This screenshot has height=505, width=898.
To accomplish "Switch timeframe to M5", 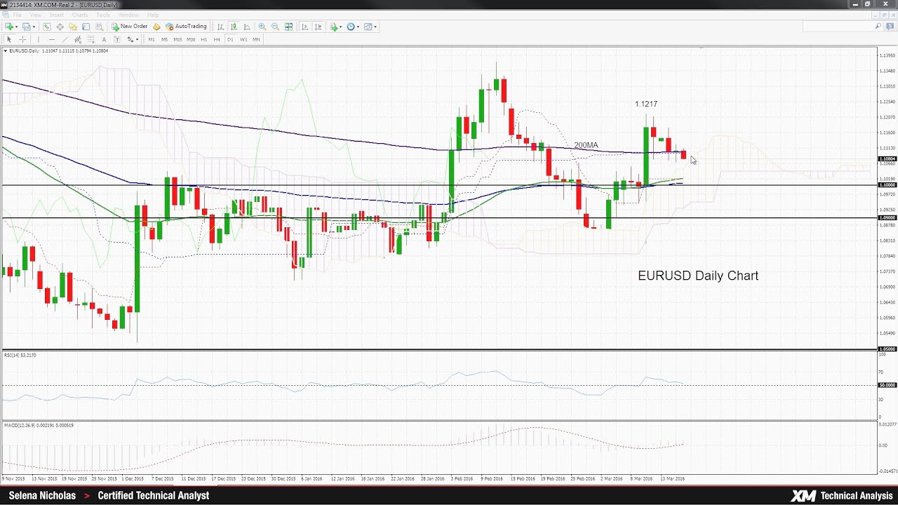I will point(165,39).
